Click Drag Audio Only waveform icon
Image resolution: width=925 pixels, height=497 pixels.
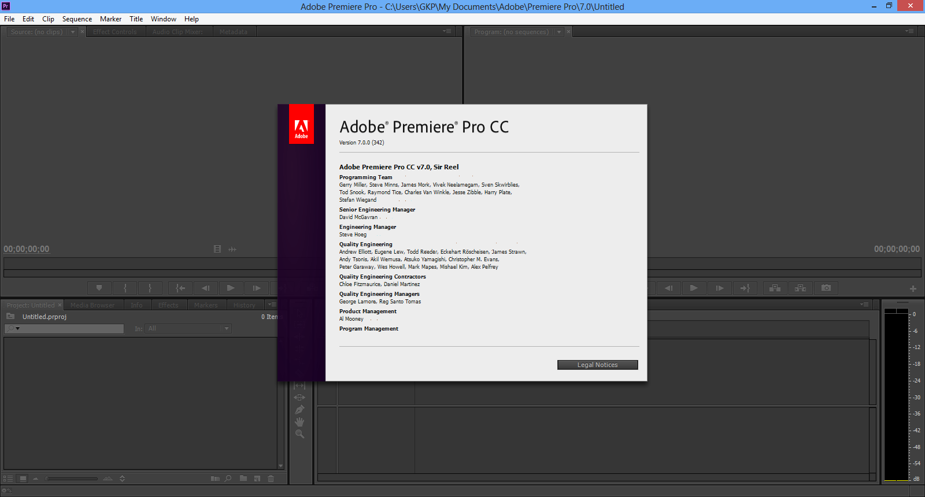(232, 249)
